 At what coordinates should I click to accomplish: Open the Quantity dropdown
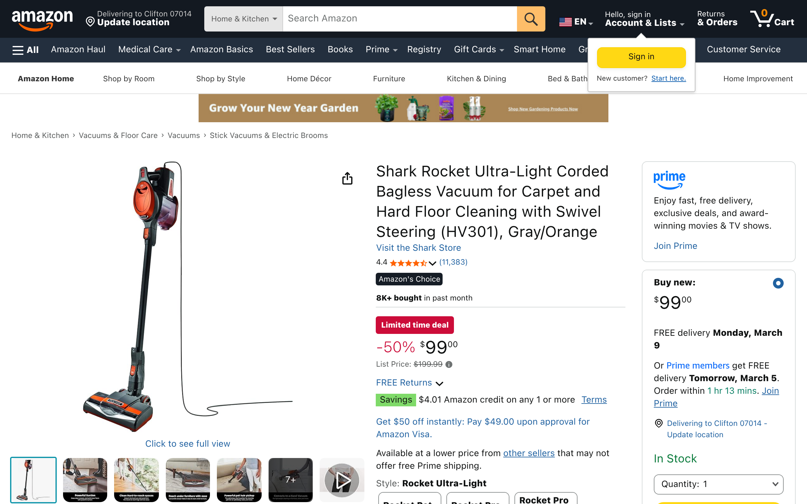(718, 484)
